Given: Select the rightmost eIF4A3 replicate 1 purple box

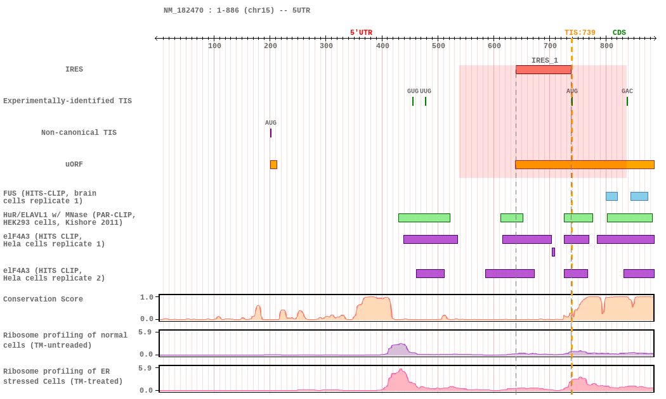Looking at the screenshot, I should point(625,239).
